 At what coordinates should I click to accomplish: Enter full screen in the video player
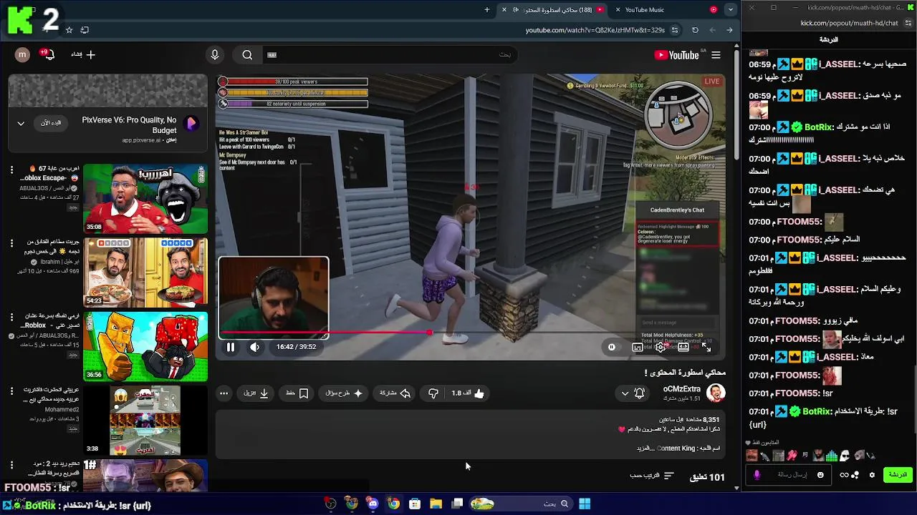(706, 347)
